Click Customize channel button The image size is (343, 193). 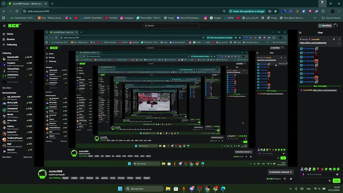[x=281, y=172]
